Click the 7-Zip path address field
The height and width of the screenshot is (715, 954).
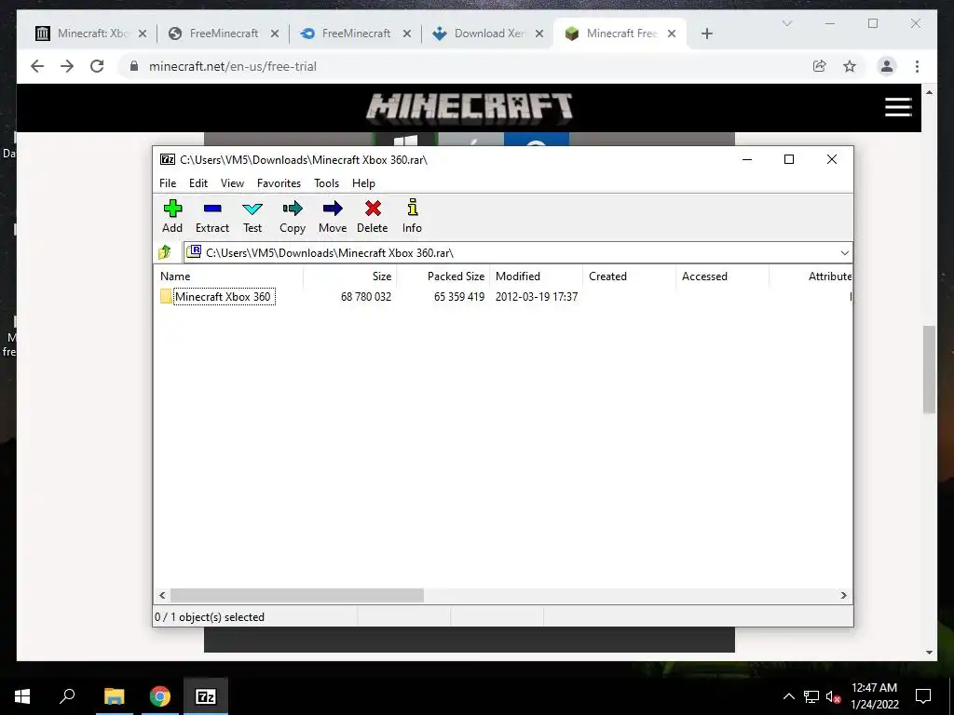(x=517, y=253)
